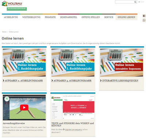Open Aufgaben 3. Ausbildungsjahr link
The height and width of the screenshot is (140, 146).
pyautogui.click(x=72, y=81)
